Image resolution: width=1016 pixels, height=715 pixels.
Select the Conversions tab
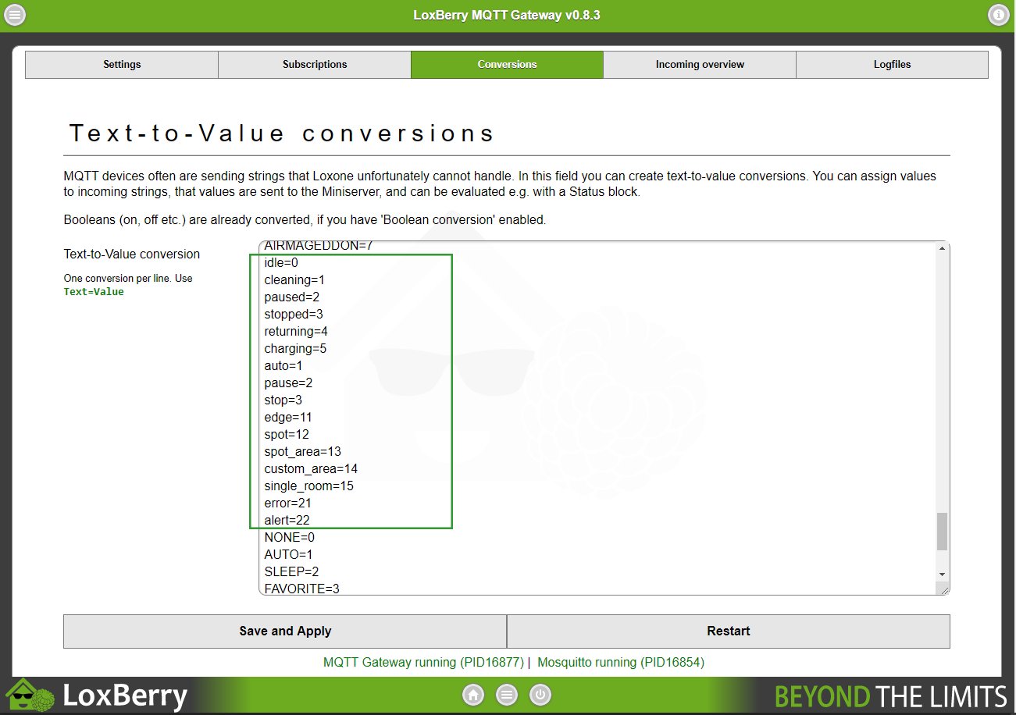pyautogui.click(x=508, y=65)
